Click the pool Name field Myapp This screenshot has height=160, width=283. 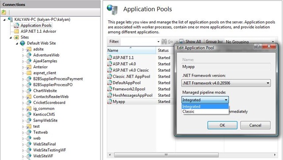pos(226,67)
